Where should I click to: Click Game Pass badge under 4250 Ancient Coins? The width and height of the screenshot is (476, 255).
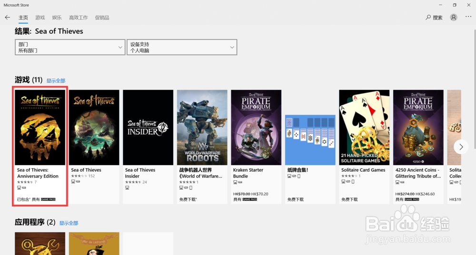[x=412, y=199]
